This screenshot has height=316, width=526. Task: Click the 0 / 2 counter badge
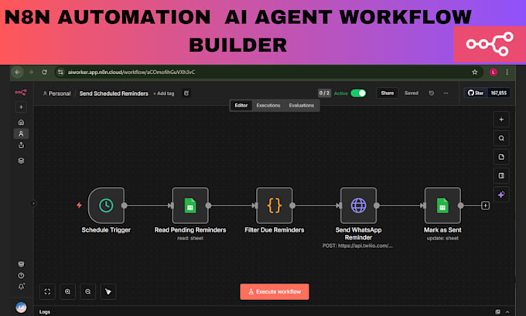pos(324,93)
